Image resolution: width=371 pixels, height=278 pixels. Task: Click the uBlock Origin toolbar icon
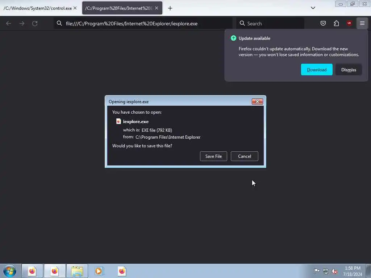[349, 23]
